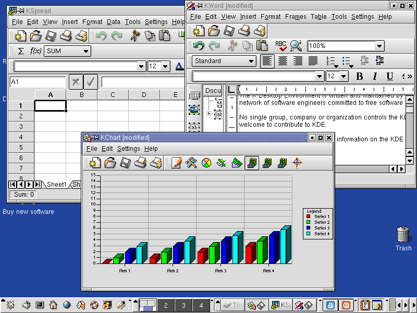Image resolution: width=417 pixels, height=313 pixels.
Task: Select polar chart type in KChart
Action: click(x=297, y=163)
